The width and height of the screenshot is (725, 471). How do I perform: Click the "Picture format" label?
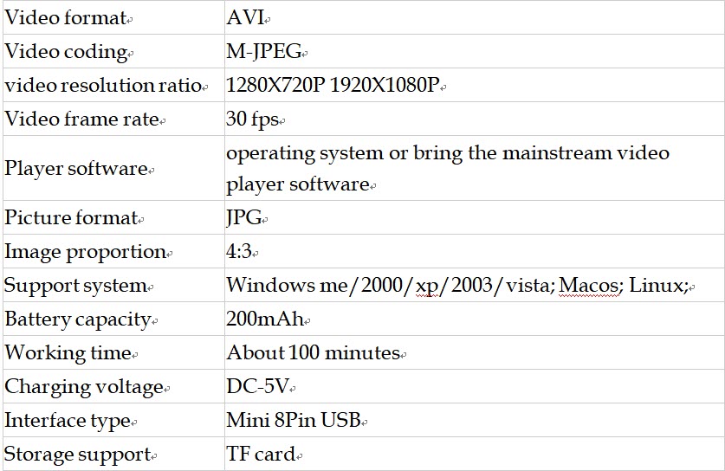71,218
